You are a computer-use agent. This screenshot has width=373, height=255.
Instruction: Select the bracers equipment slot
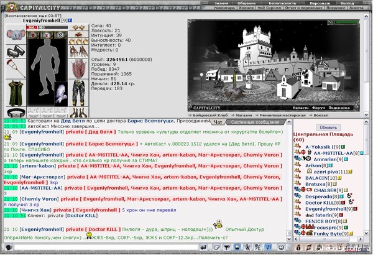(x=16, y=51)
